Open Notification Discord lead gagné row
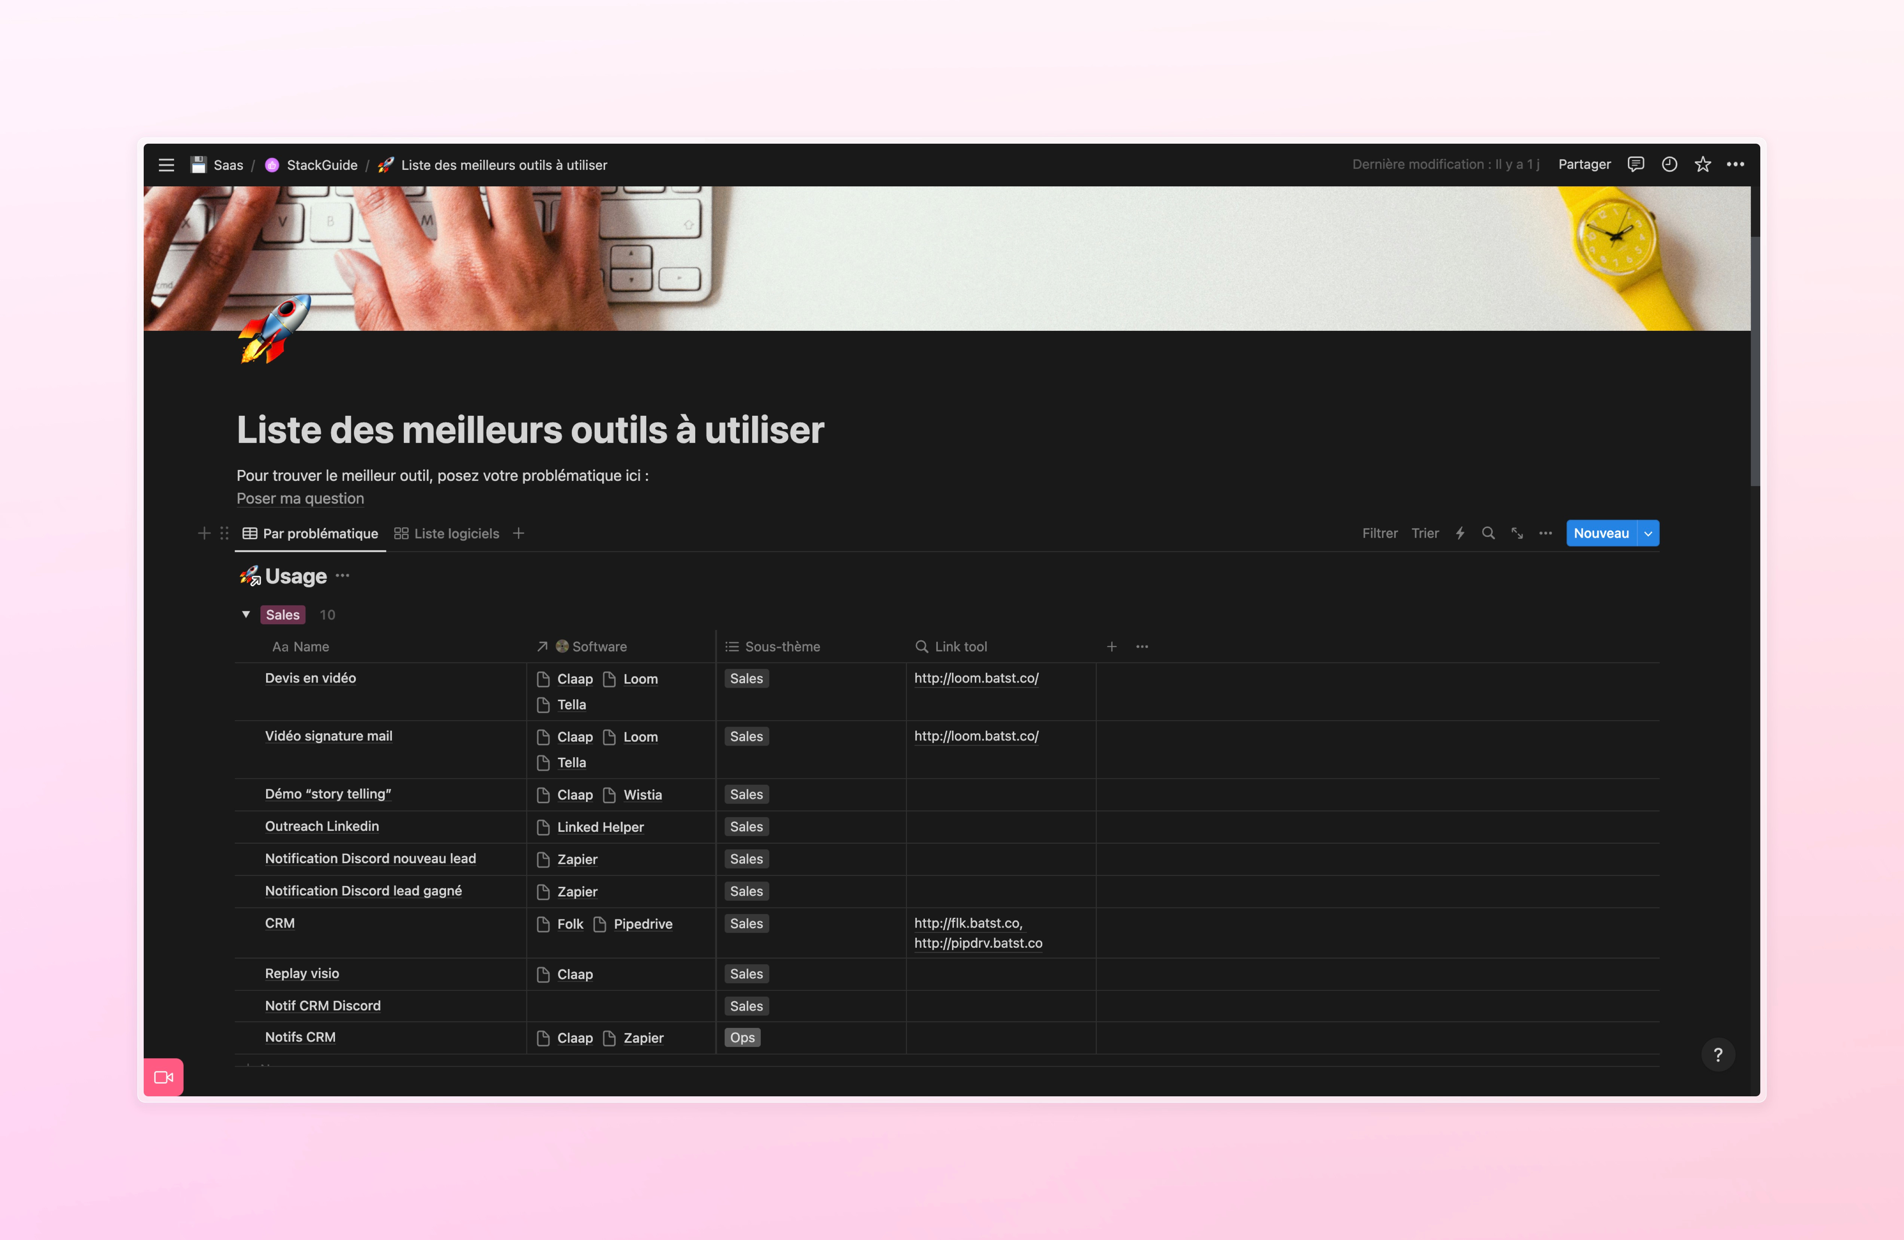 pos(363,891)
